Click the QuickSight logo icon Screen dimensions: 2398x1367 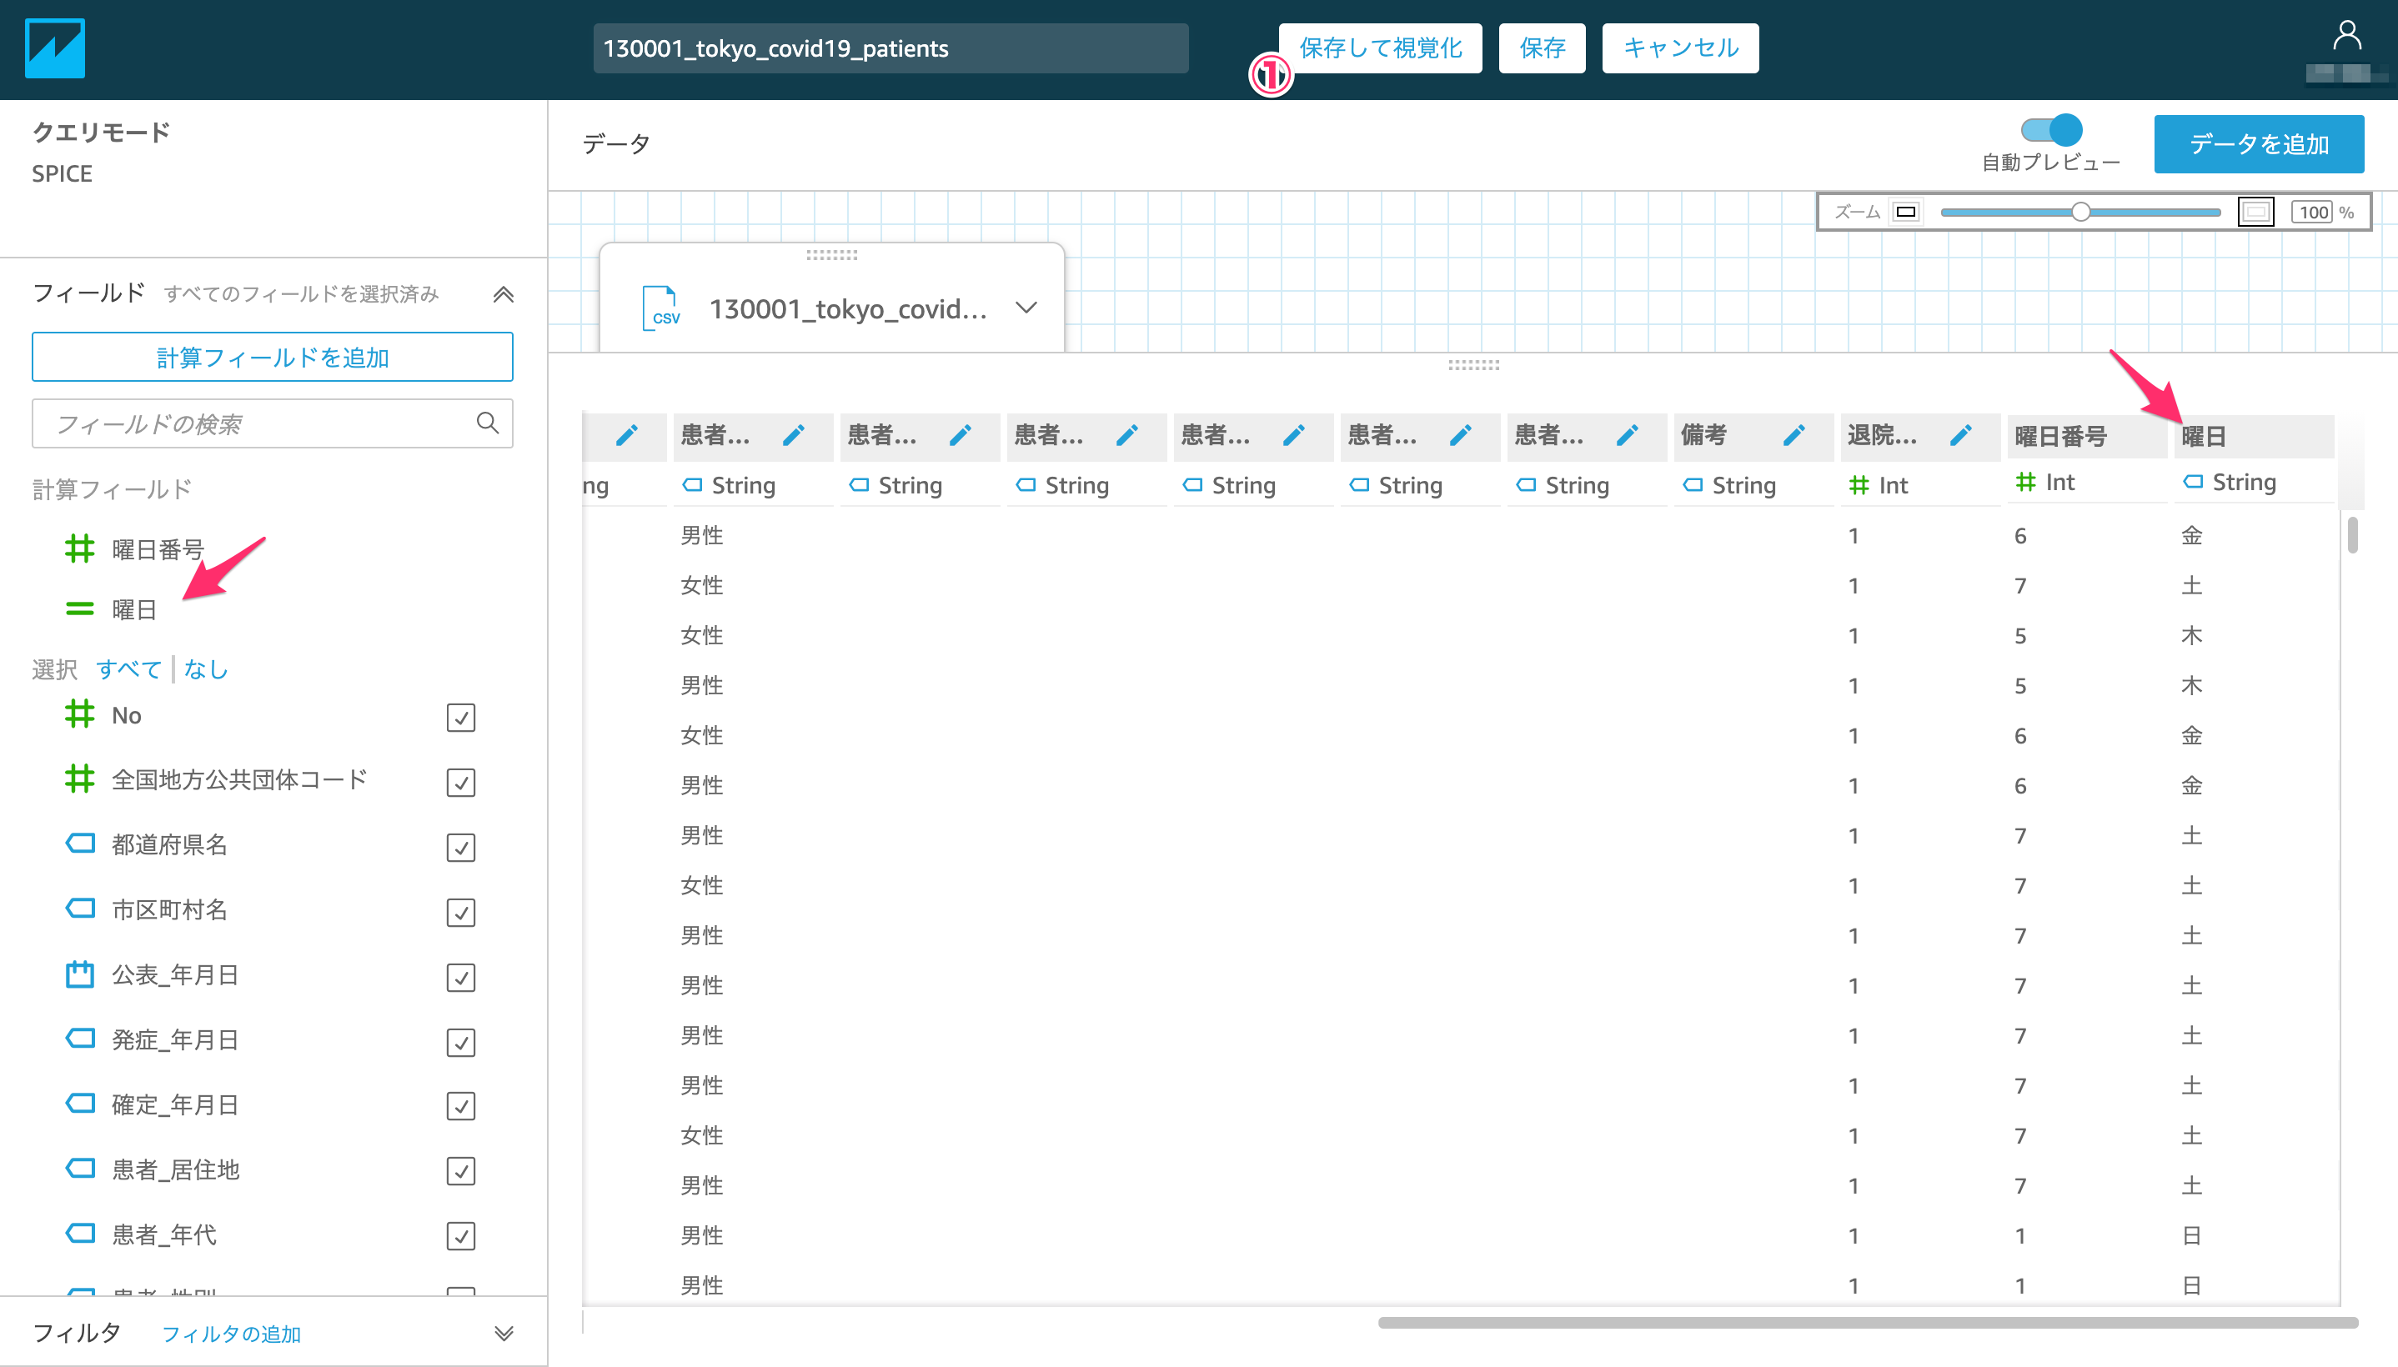(54, 49)
